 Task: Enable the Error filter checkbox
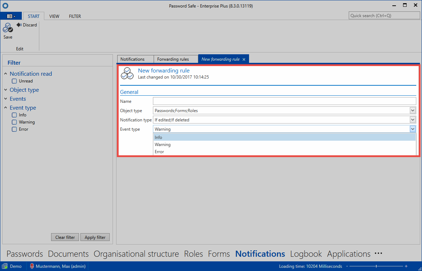[x=14, y=129]
